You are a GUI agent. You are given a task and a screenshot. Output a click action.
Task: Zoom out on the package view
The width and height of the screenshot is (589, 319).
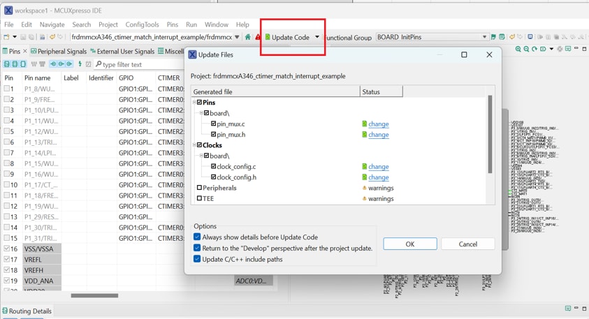526,50
